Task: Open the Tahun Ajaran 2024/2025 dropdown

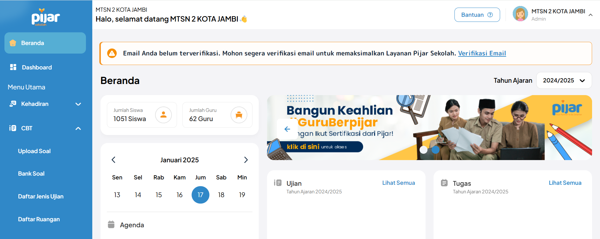Action: coord(564,81)
